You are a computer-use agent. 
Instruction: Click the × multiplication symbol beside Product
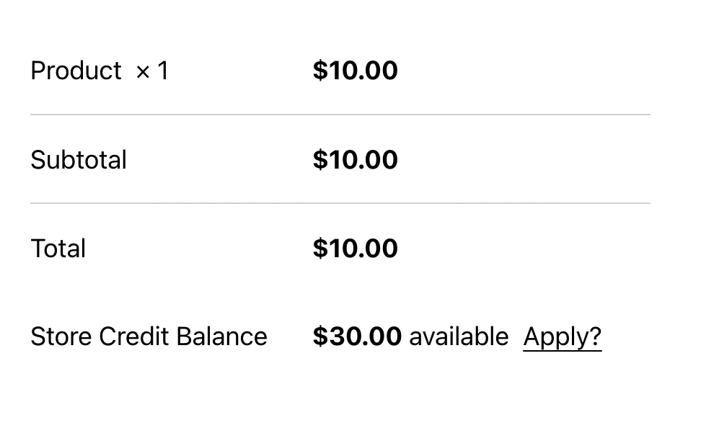(x=143, y=72)
